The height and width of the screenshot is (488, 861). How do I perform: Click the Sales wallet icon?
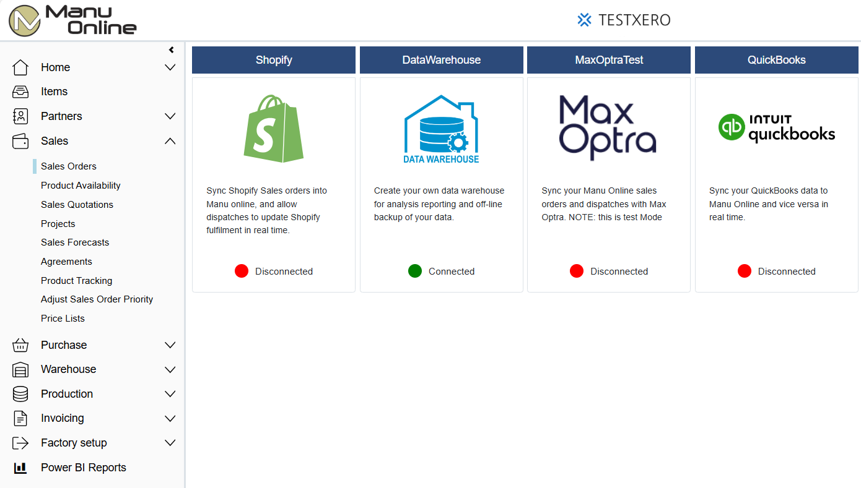point(20,141)
